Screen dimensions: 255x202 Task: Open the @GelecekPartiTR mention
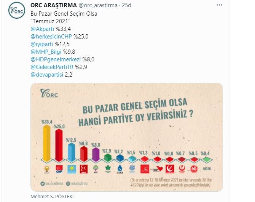(x=52, y=67)
